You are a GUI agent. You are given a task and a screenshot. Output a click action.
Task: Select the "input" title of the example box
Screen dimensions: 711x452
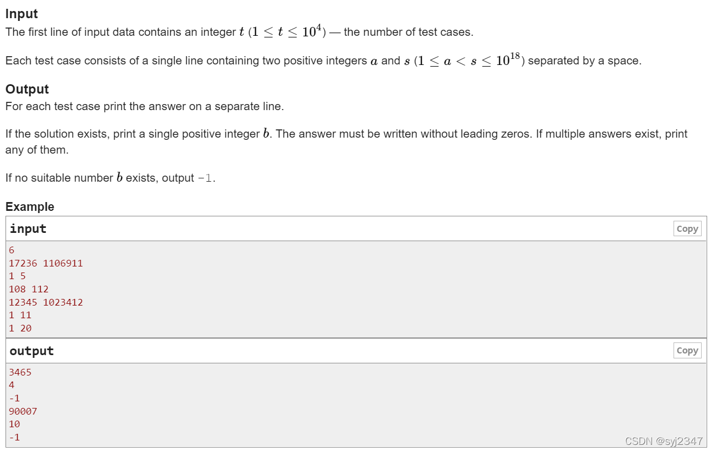point(28,229)
